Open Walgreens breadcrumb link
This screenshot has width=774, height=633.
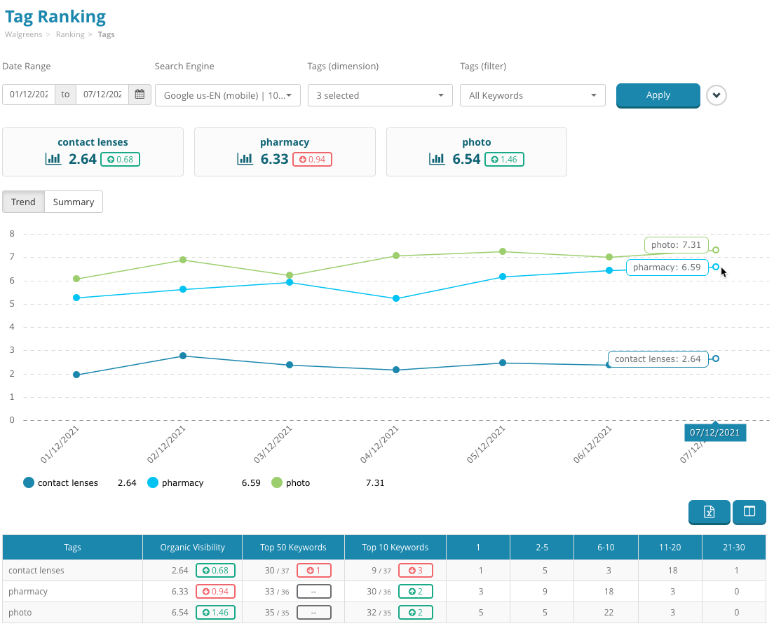22,34
